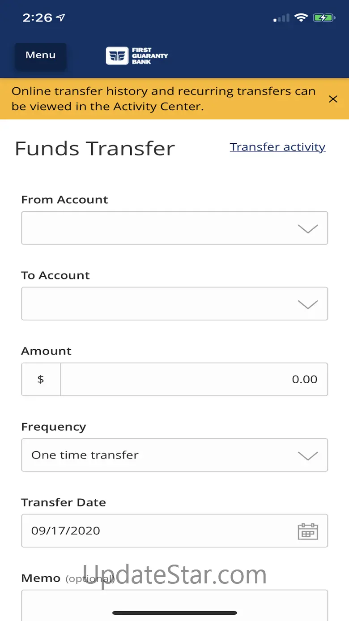This screenshot has height=621, width=349.
Task: Select the Transfer Date field 09/17/2020
Action: [x=174, y=531]
